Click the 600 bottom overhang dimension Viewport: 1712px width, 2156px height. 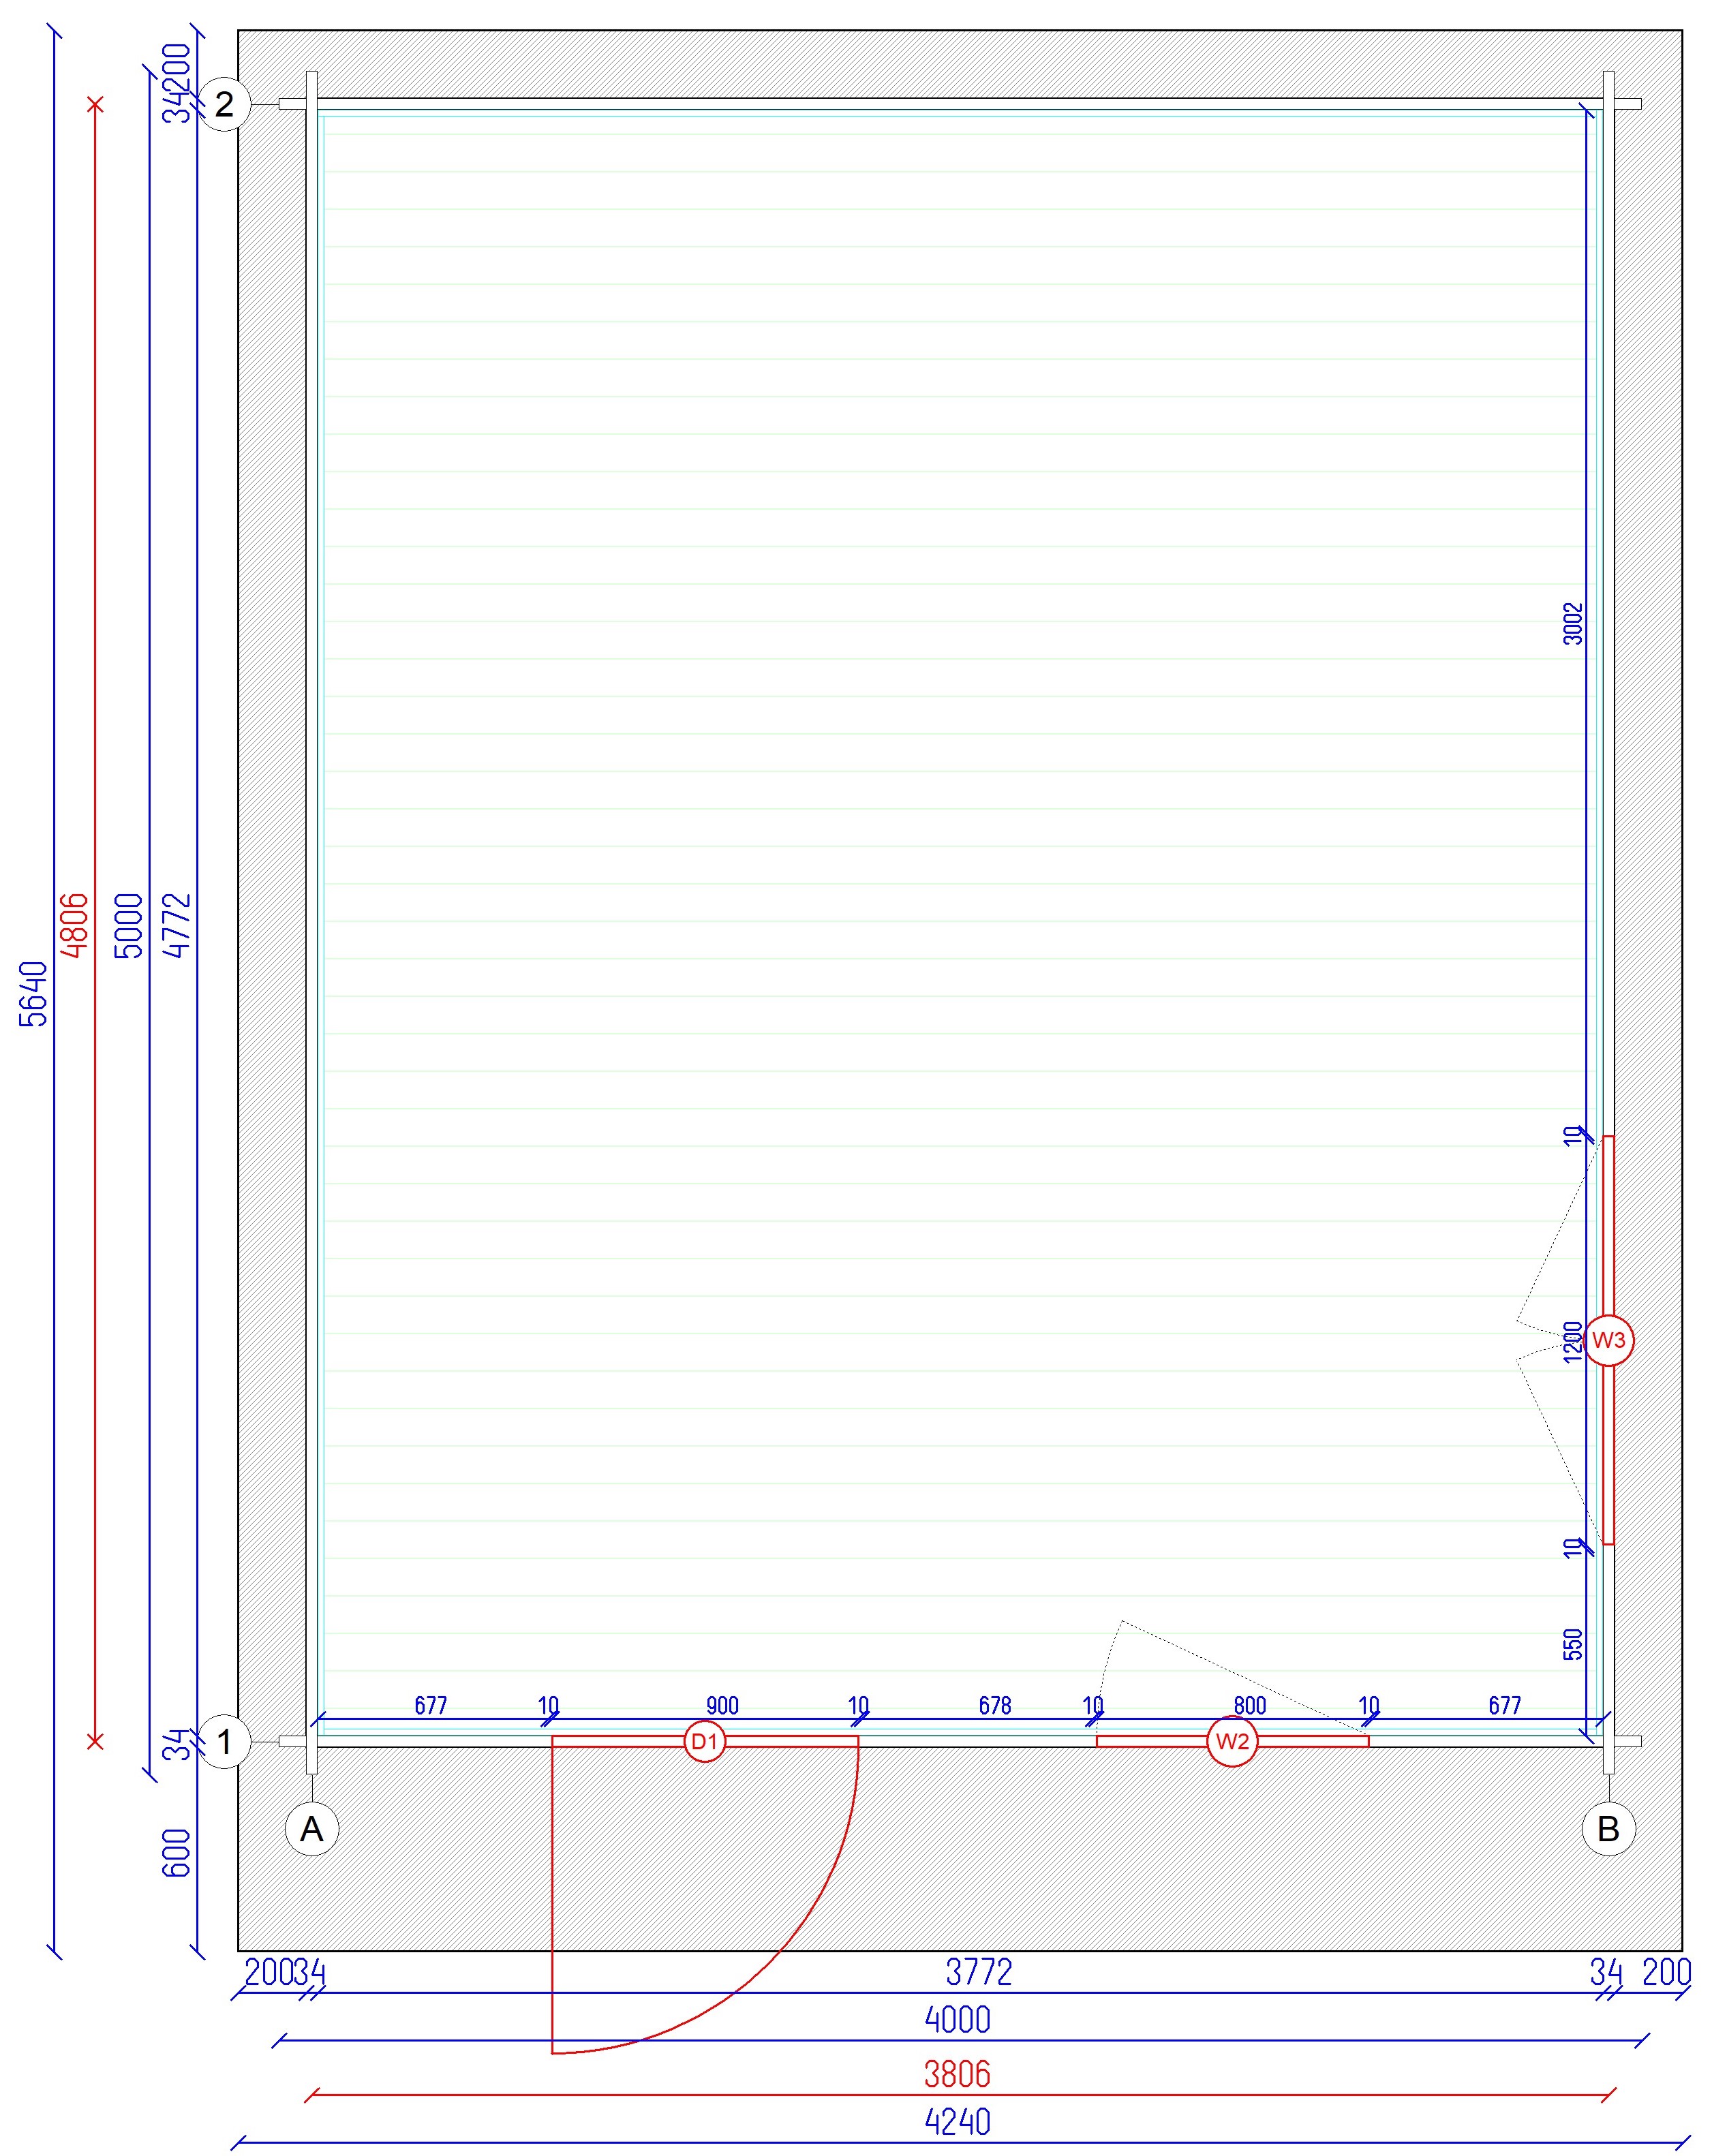[x=176, y=1853]
